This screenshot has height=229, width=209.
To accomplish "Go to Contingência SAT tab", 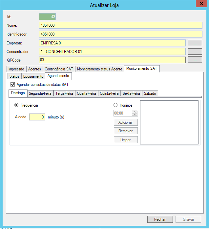I will tap(59, 69).
